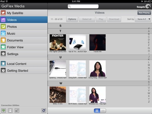Click the Seagate logo

[144, 6]
